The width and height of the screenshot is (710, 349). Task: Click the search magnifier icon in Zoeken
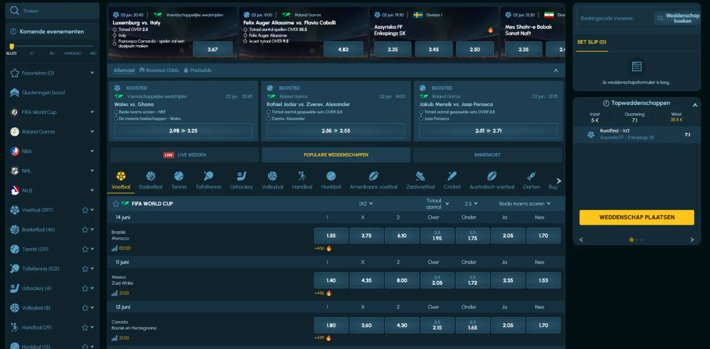pyautogui.click(x=15, y=11)
